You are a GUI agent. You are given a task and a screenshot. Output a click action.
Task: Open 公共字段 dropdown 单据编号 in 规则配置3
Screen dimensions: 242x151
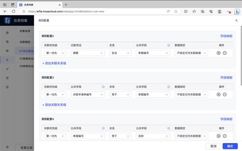coord(153,95)
